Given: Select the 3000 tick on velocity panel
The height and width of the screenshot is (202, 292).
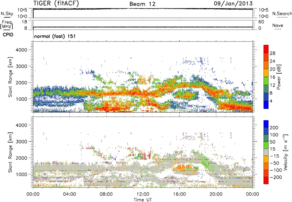Looking at the screenshot, I should [x=22, y=141].
